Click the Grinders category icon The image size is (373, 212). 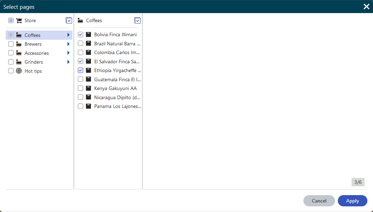click(x=19, y=62)
